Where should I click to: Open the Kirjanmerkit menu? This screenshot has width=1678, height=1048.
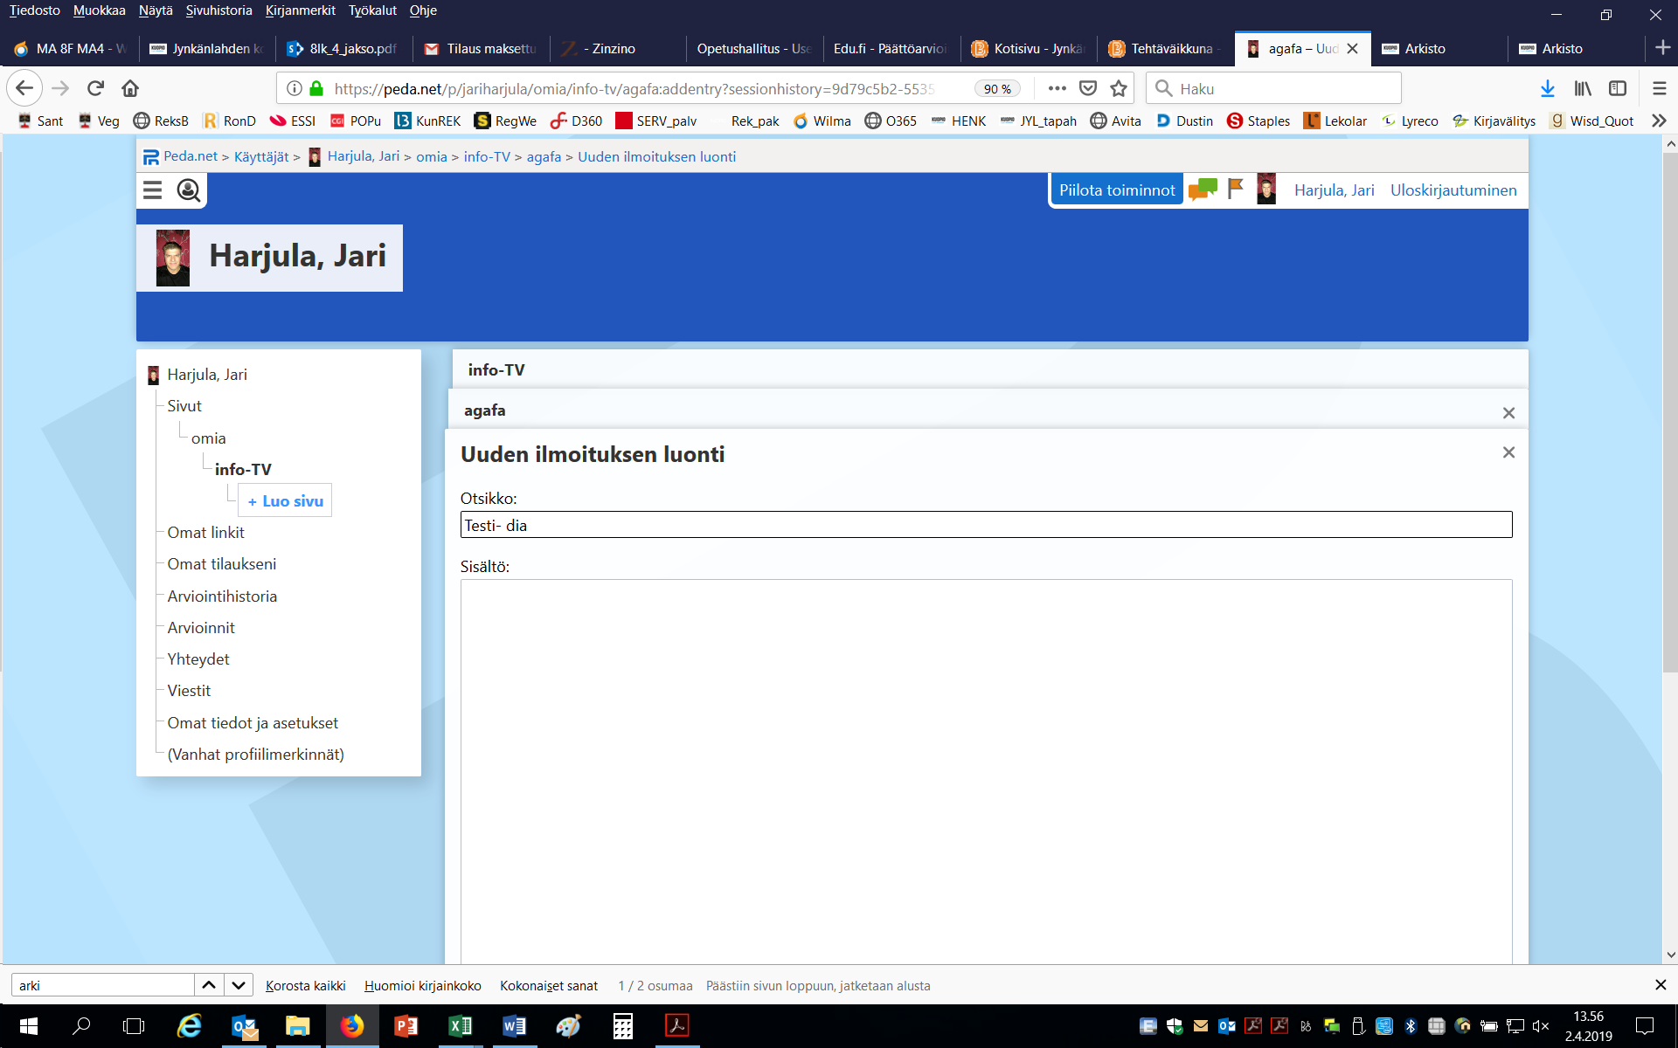click(x=300, y=10)
